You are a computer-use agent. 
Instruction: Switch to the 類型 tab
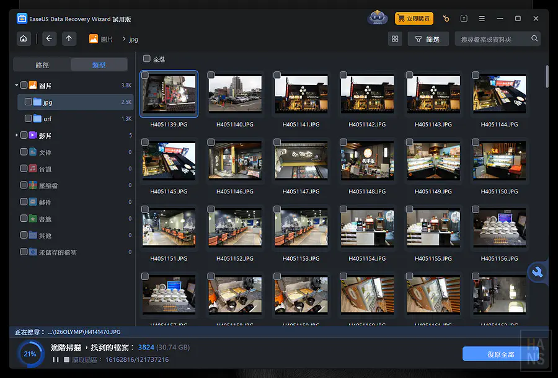click(99, 65)
